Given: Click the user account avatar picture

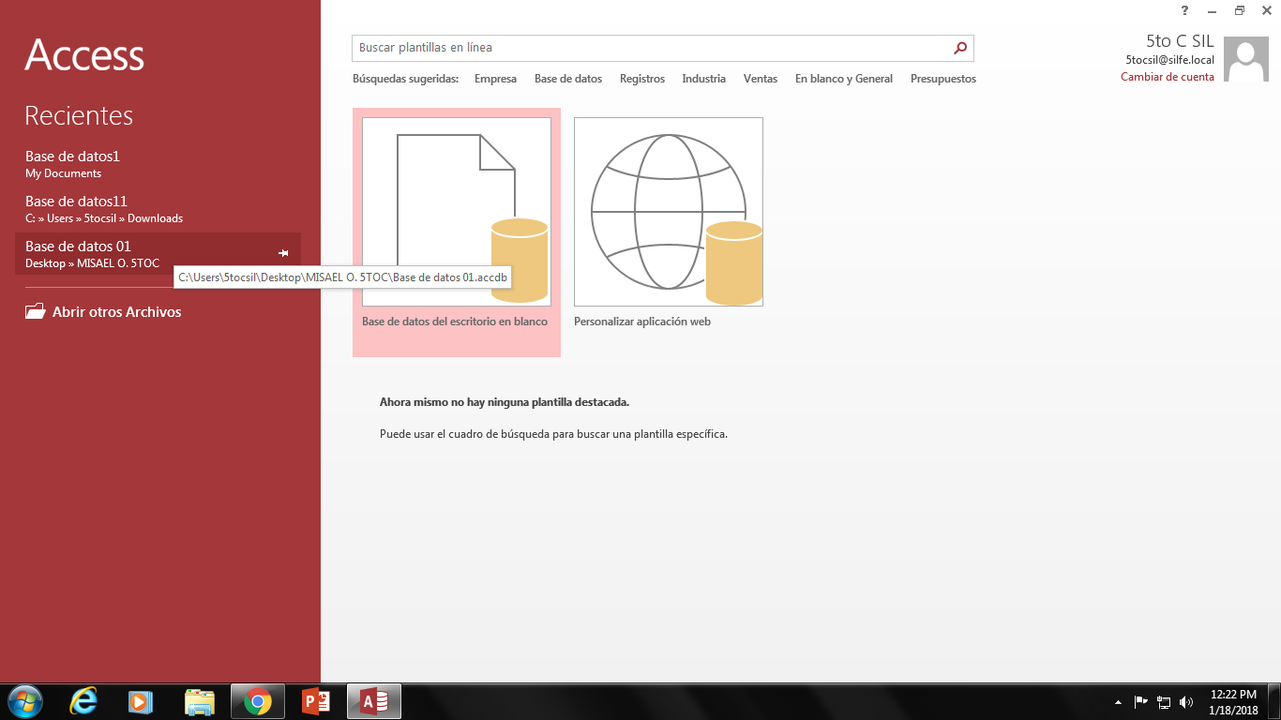Looking at the screenshot, I should click(1246, 61).
